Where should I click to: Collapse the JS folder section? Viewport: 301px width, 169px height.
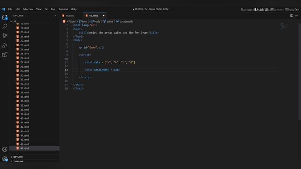click(x=15, y=21)
